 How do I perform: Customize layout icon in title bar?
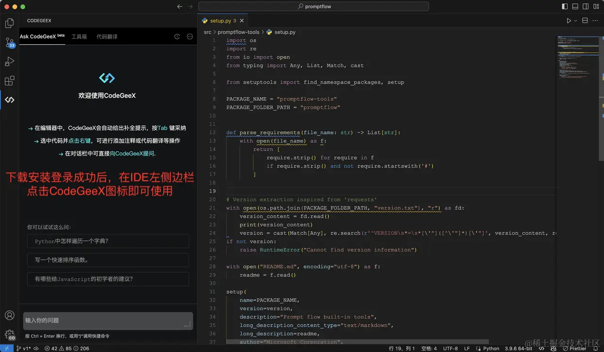[x=596, y=7]
